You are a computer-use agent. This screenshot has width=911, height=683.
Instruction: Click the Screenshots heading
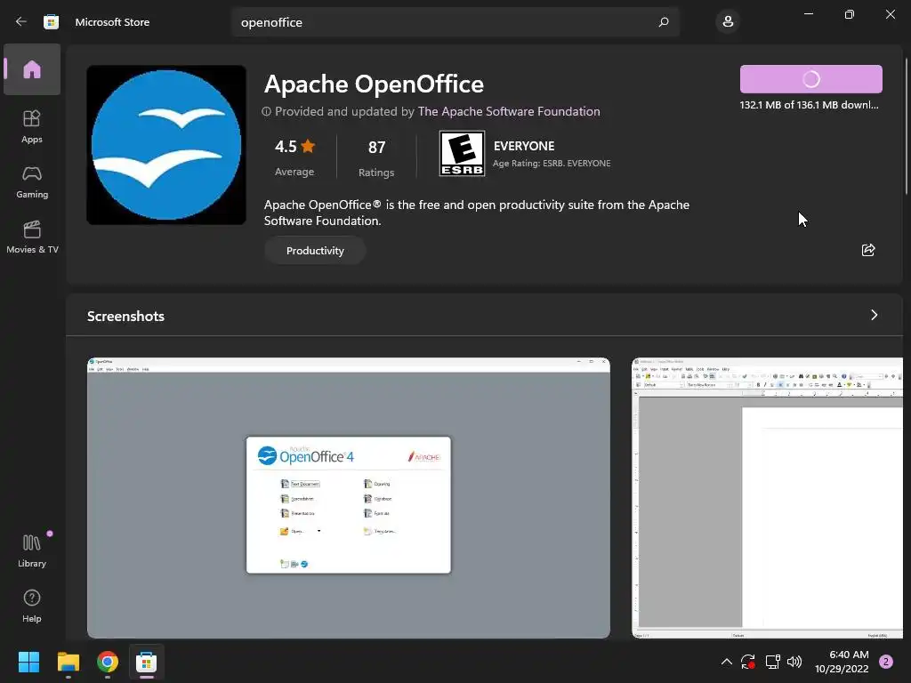pos(125,316)
